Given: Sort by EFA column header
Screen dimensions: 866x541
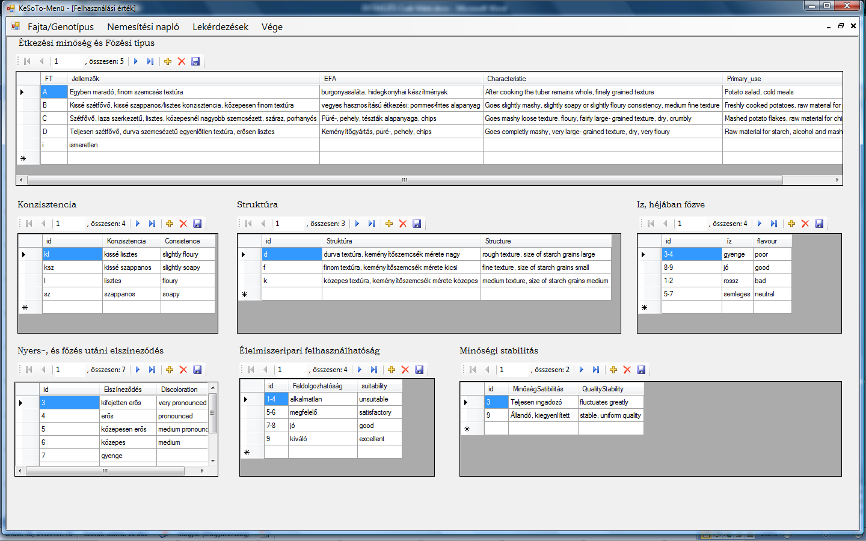Looking at the screenshot, I should [402, 79].
